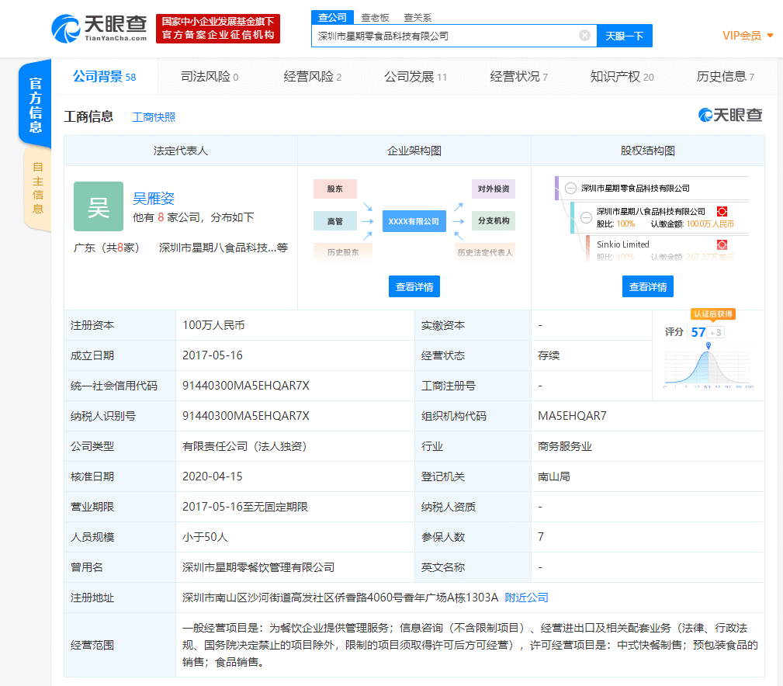Click the 成立日期 value 2017-05-16

click(x=212, y=355)
